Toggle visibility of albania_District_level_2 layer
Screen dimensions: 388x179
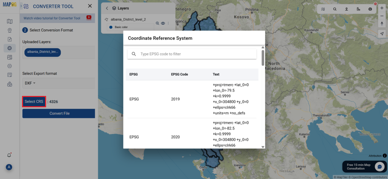coord(163,23)
